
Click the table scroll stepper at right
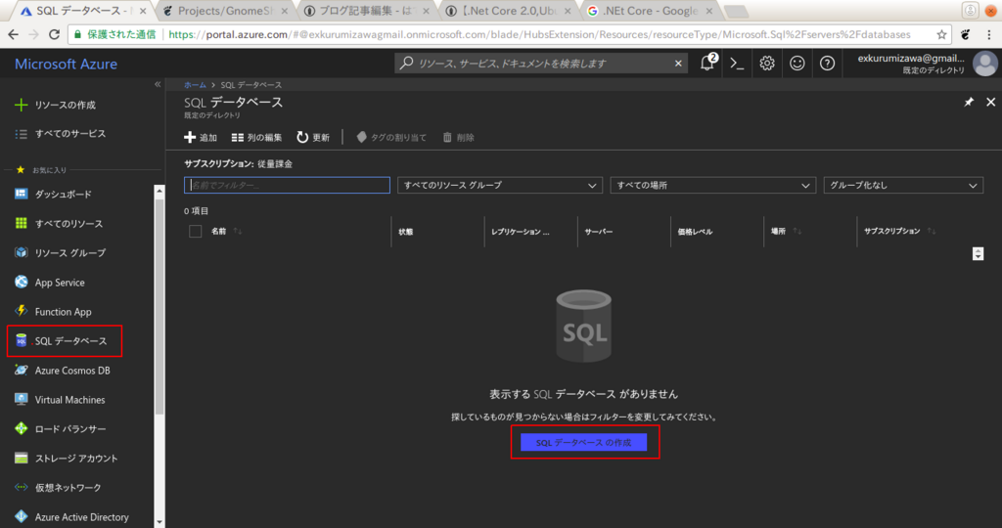coord(978,253)
